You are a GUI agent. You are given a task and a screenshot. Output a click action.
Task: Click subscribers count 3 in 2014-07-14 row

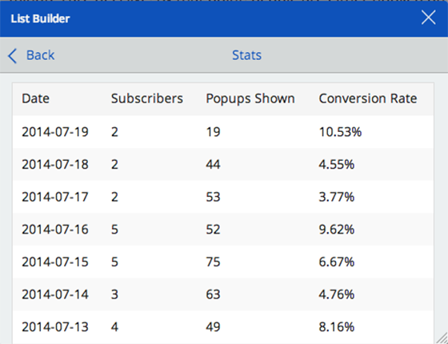coord(114,294)
